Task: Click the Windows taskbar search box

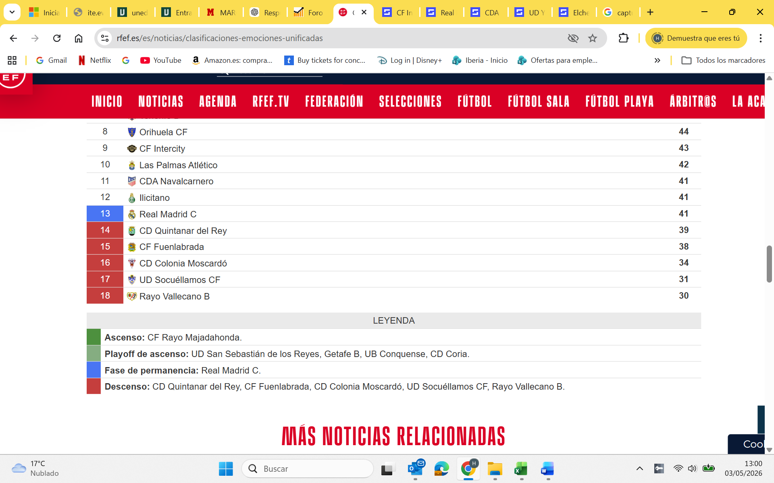Action: coord(308,469)
